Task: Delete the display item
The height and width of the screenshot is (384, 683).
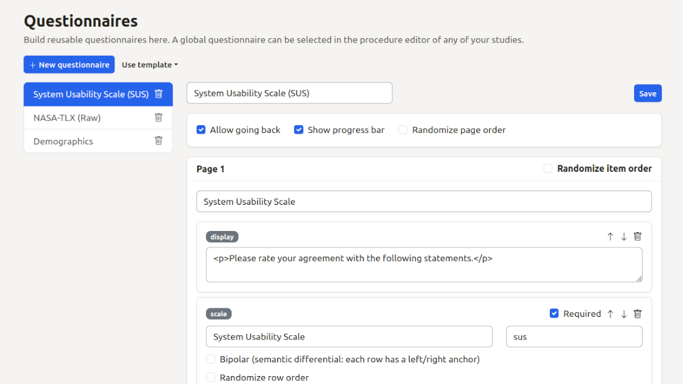Action: [637, 237]
